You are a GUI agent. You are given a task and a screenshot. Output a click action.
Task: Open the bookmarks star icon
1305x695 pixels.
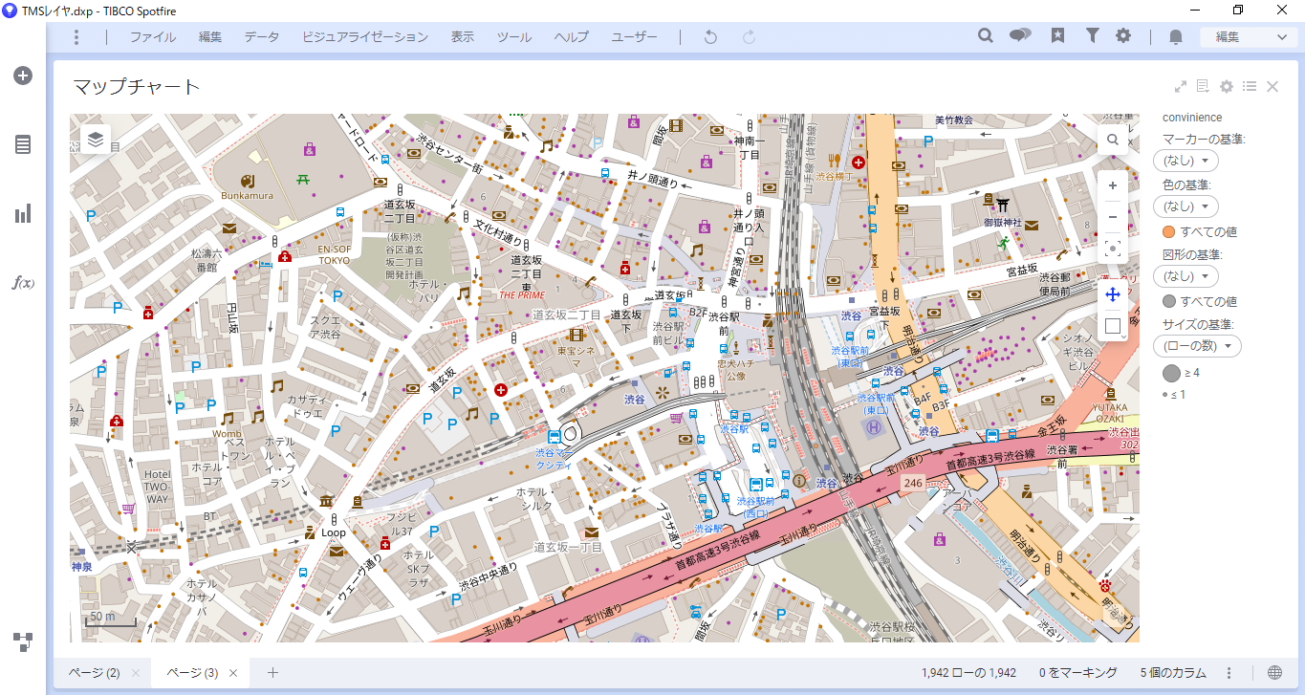tap(1057, 35)
